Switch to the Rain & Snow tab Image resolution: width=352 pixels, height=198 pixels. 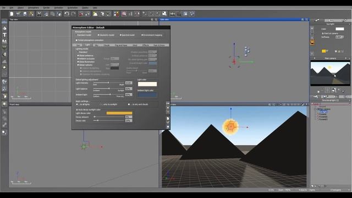tap(159, 45)
